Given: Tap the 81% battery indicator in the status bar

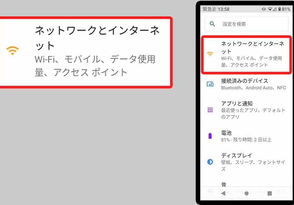Looking at the screenshot, I should [x=284, y=9].
